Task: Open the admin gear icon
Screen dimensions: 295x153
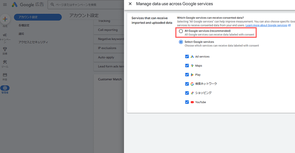Action: click(x=5, y=88)
